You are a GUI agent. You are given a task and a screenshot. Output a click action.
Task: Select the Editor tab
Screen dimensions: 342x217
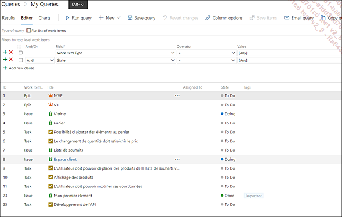[27, 18]
